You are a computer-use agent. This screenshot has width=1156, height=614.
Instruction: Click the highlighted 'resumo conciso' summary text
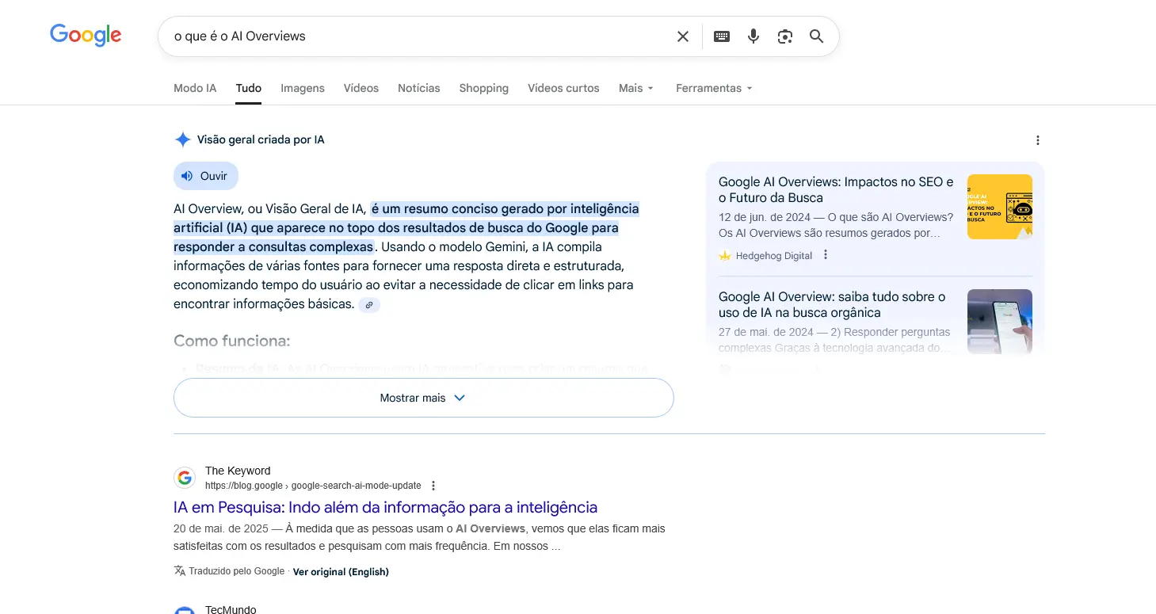point(406,228)
